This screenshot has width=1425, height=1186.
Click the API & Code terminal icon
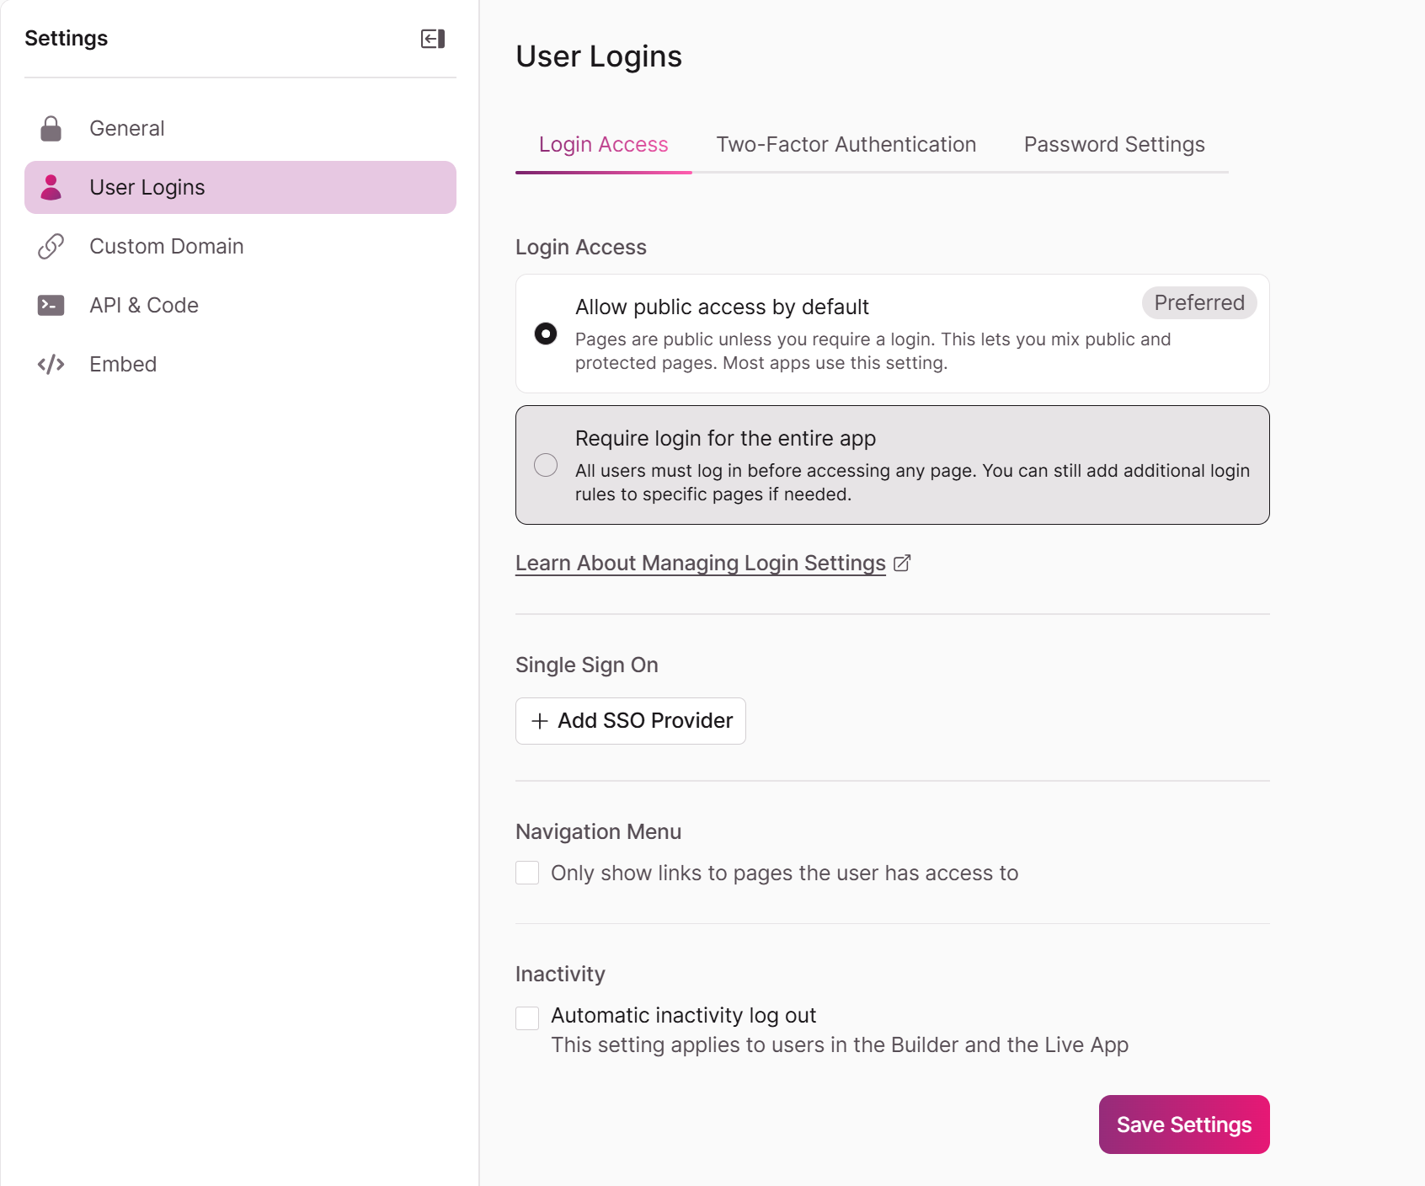click(51, 305)
